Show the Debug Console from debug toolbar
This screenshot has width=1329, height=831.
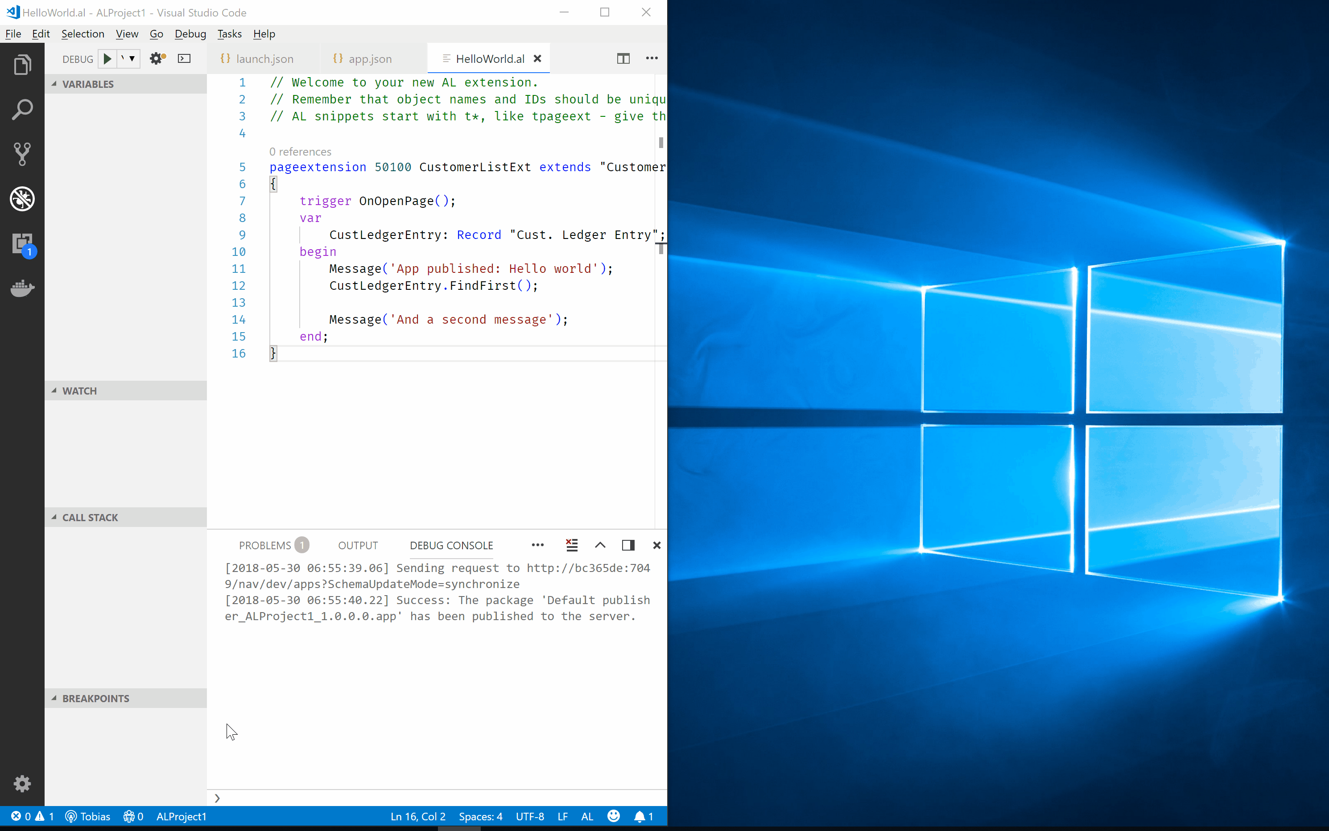click(184, 58)
